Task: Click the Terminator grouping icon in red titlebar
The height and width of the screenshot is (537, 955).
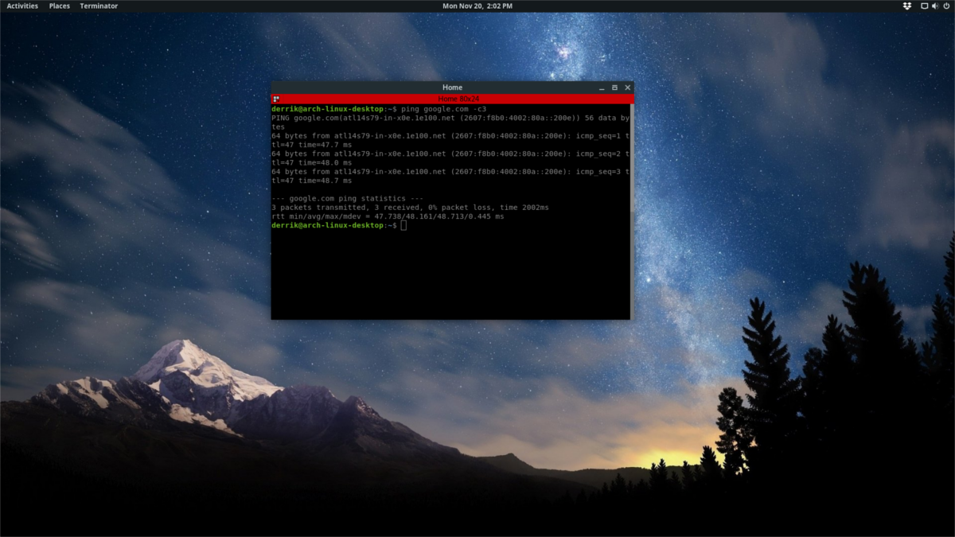Action: tap(276, 99)
